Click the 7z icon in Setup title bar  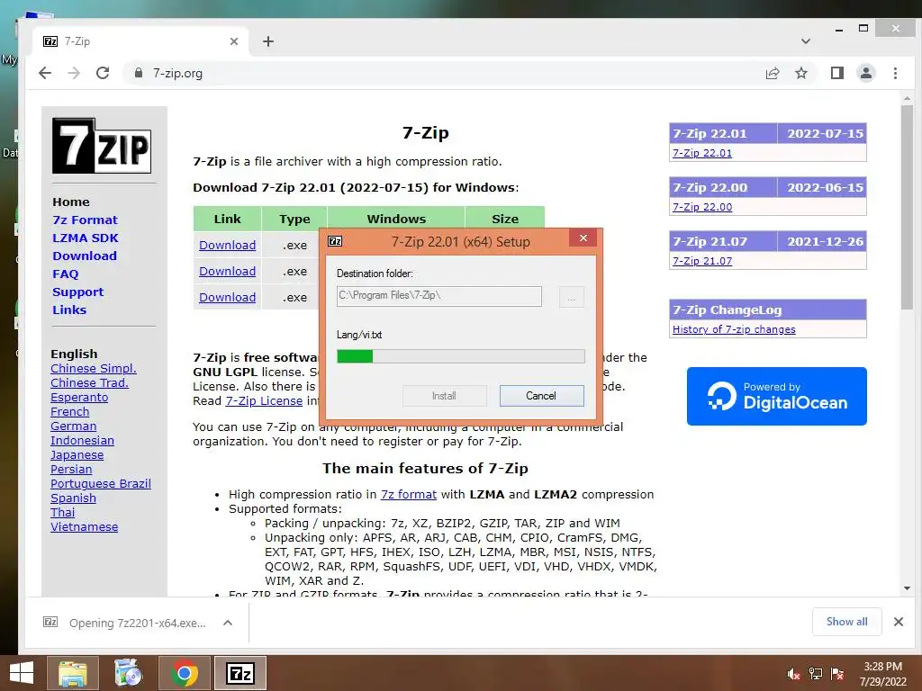coord(335,241)
